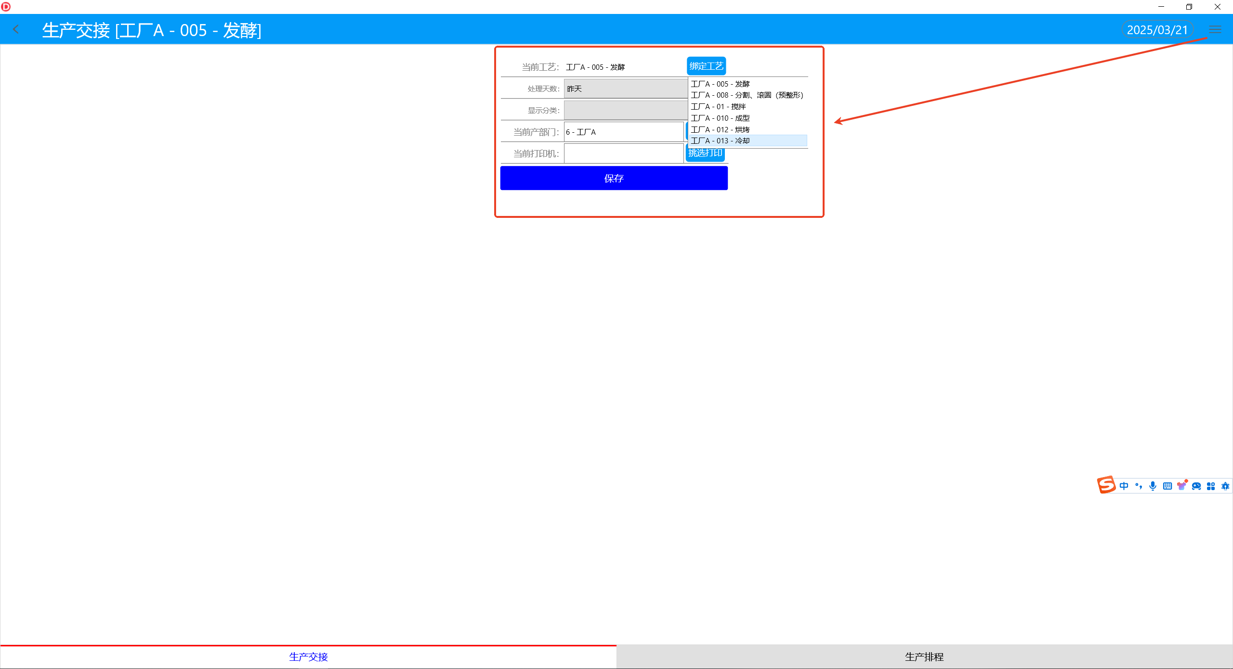The height and width of the screenshot is (669, 1233).
Task: Click the 2025/03/21 date selector
Action: point(1157,30)
